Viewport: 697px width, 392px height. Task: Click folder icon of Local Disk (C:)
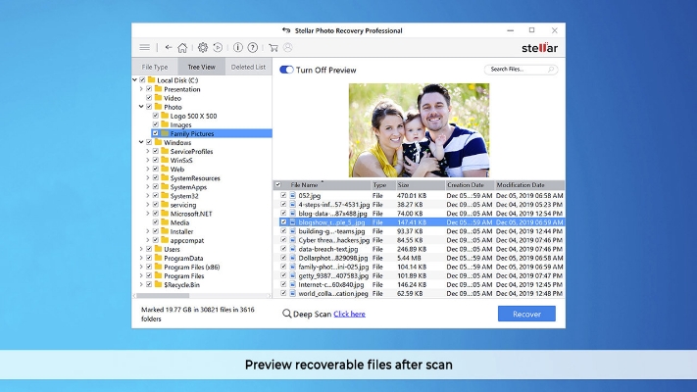(151, 80)
